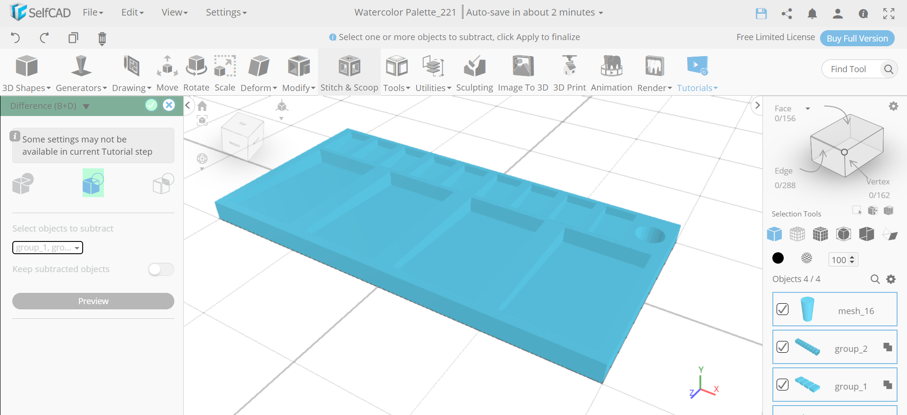Screen dimensions: 907x415
Task: Select the Move tool
Action: (167, 73)
